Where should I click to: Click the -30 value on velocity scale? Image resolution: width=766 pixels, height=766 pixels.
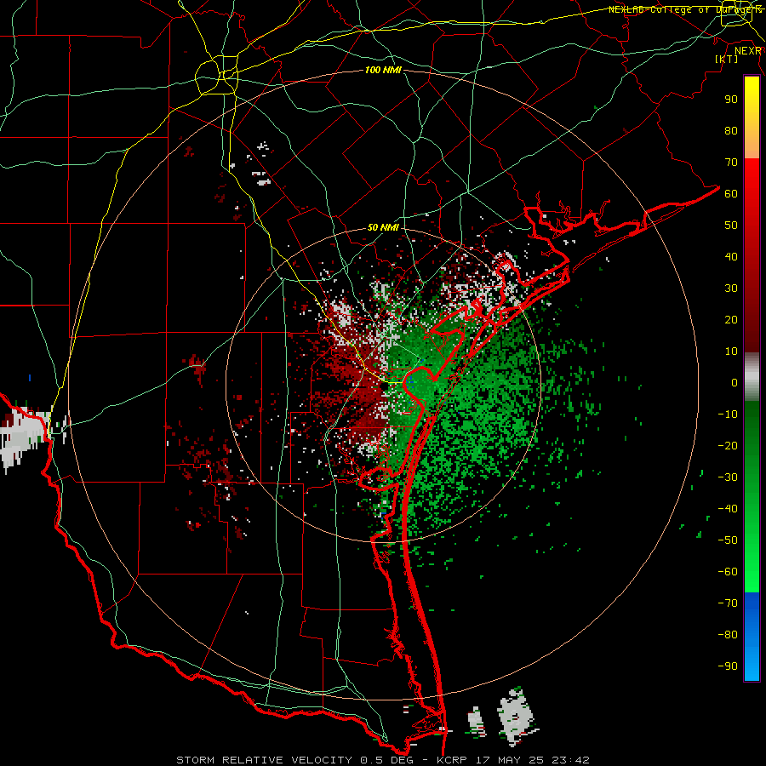tap(728, 477)
